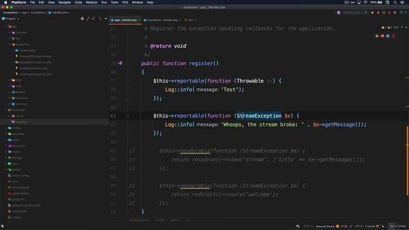The width and height of the screenshot is (409, 230).
Task: Open the File menu
Action: click(x=33, y=3)
